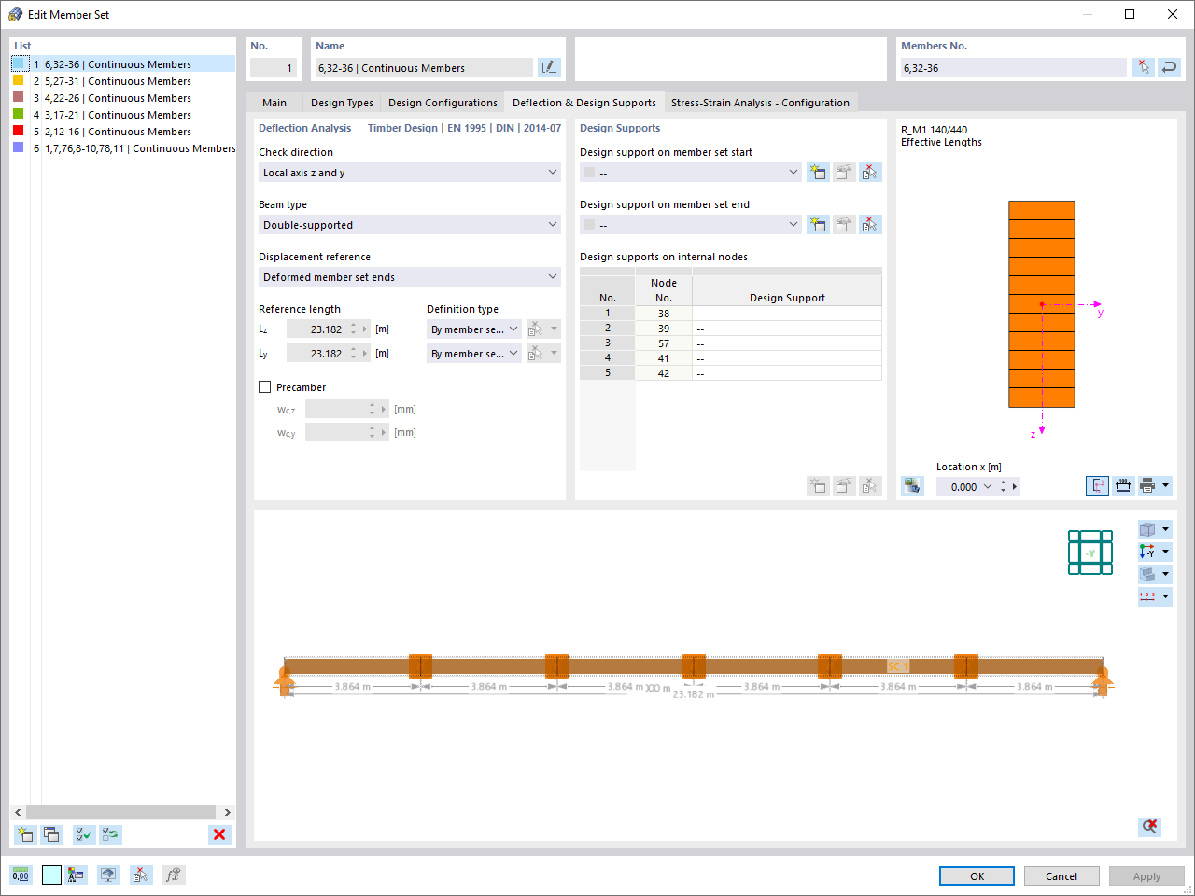1195x896 pixels.
Task: Invert the list selection
Action: pyautogui.click(x=111, y=834)
